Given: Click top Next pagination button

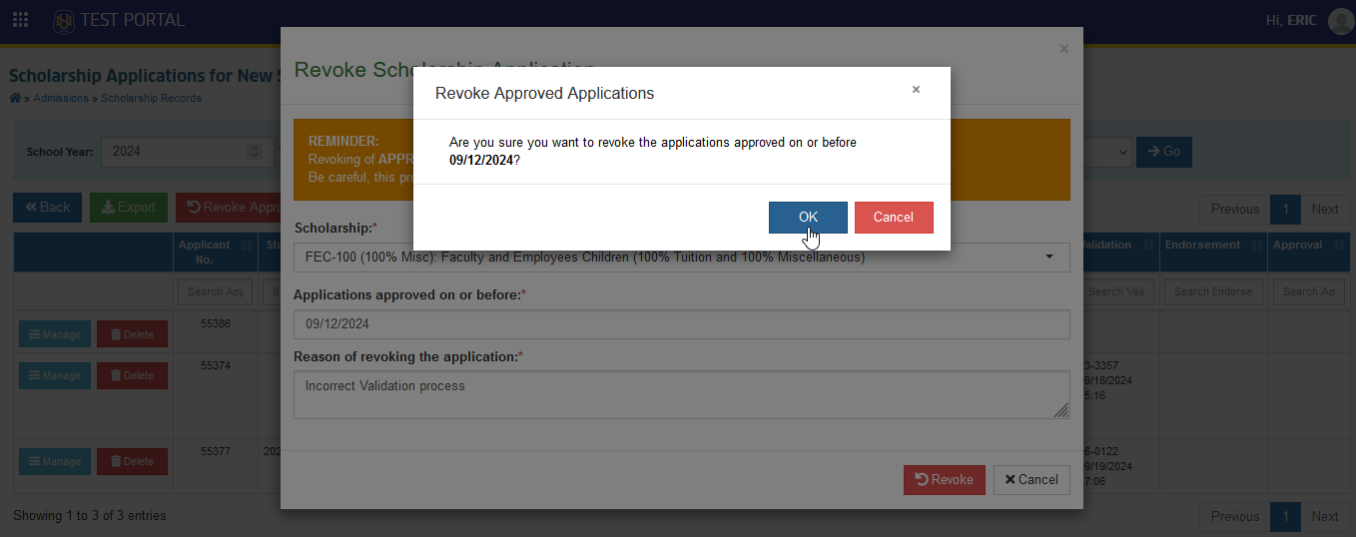Looking at the screenshot, I should tap(1325, 210).
